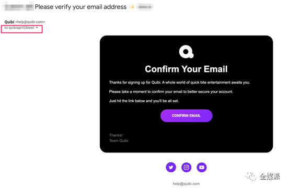The height and width of the screenshot is (189, 289).
Task: Click the "Team Quibi" signature text
Action: pyautogui.click(x=119, y=141)
